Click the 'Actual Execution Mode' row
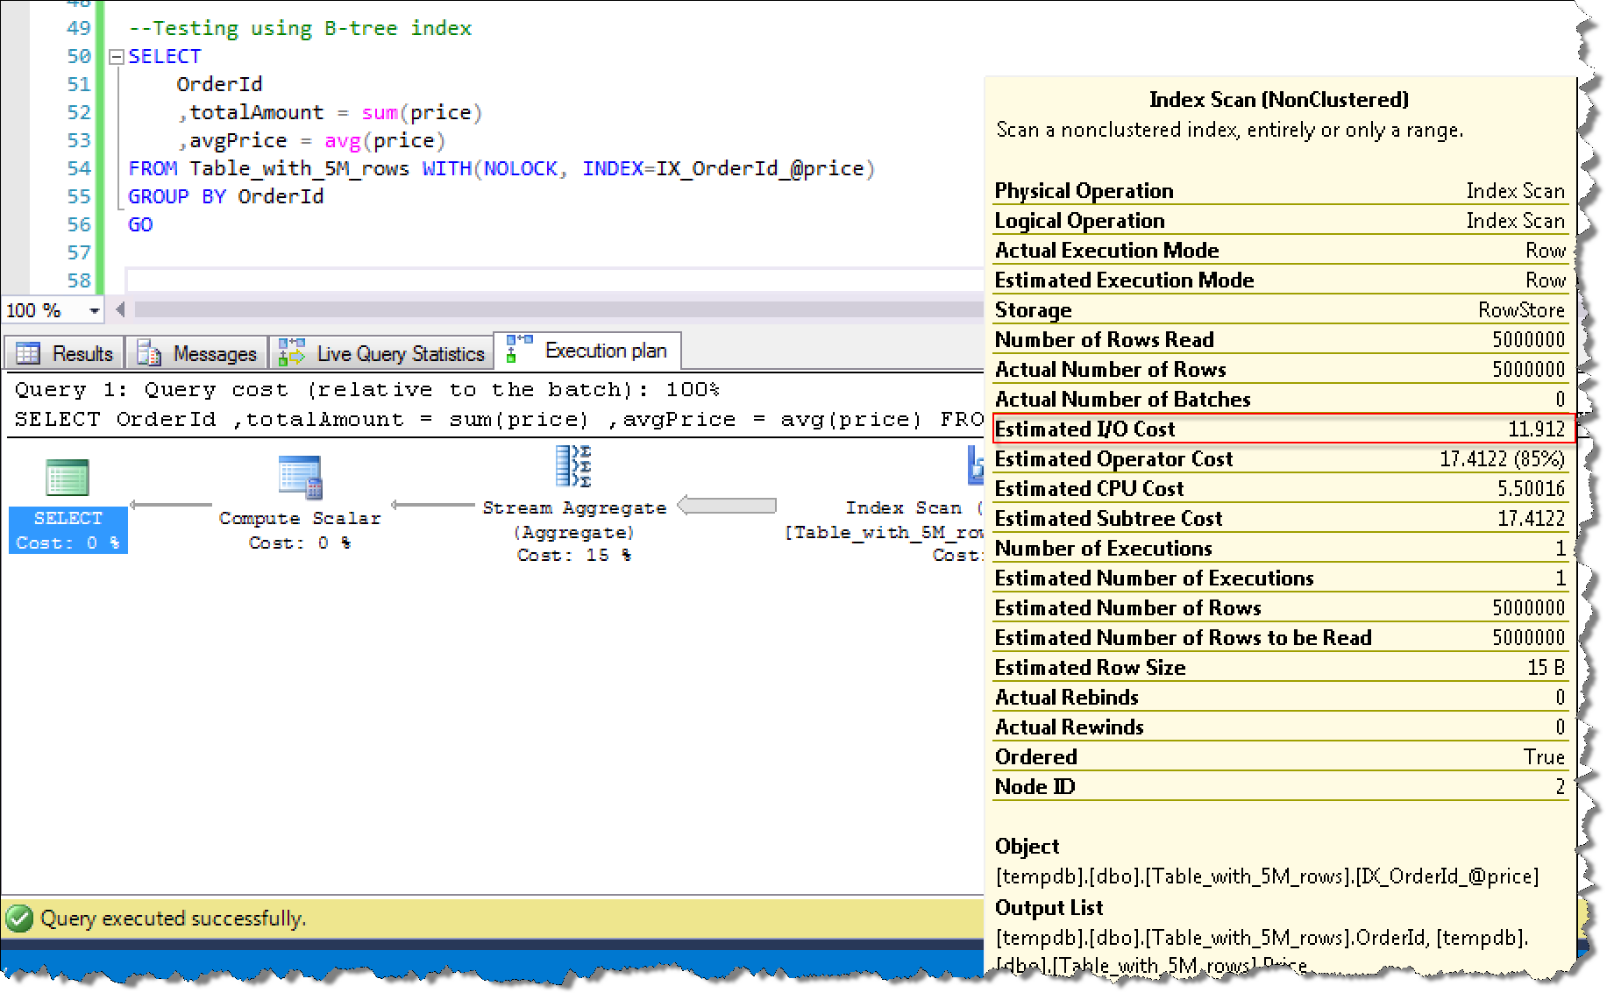Image resolution: width=1607 pixels, height=993 pixels. [x=1280, y=251]
